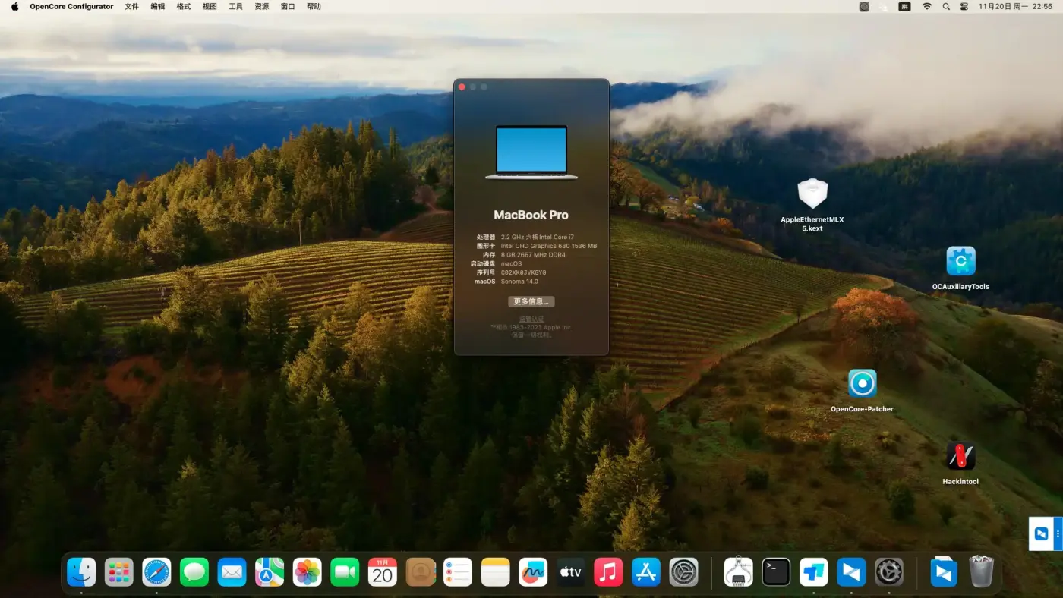1063x598 pixels.
Task: Open the App Store Dock icon
Action: 646,572
